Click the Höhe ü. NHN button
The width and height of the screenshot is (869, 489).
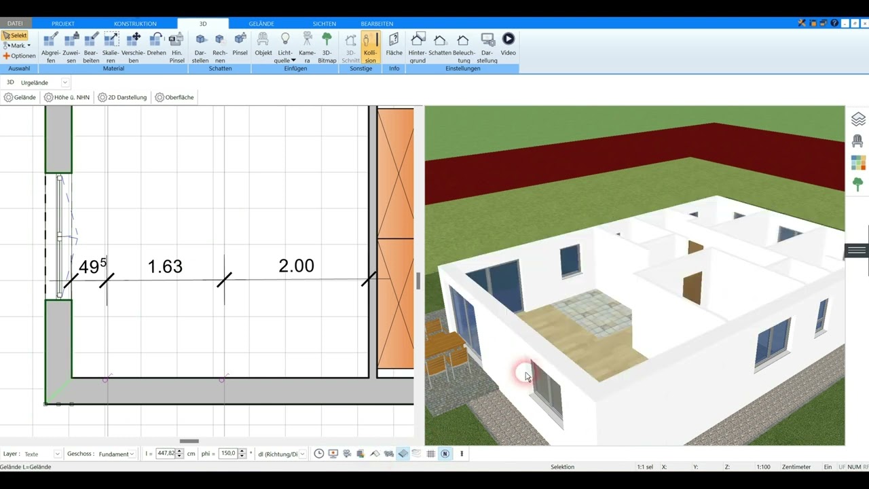67,97
